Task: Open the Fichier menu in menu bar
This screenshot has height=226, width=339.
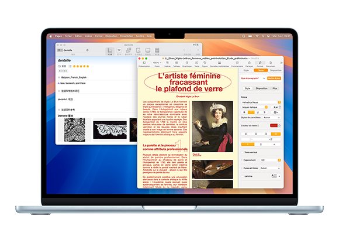Action: point(68,36)
